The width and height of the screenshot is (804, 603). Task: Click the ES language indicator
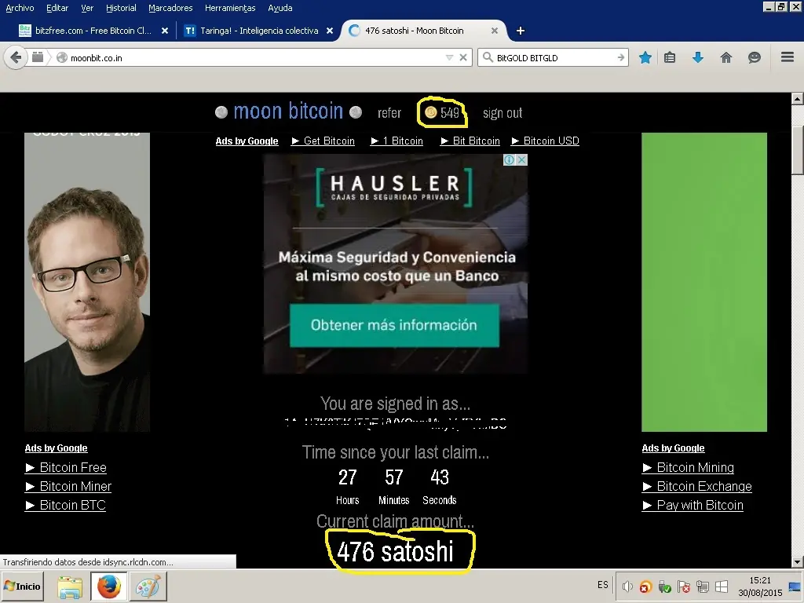[x=602, y=585]
